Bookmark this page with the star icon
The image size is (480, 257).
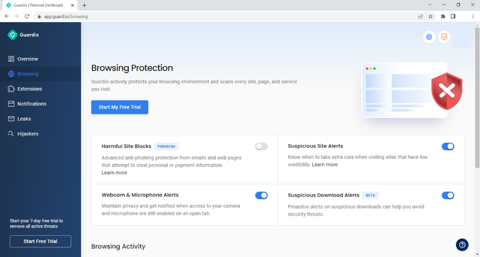pos(431,16)
